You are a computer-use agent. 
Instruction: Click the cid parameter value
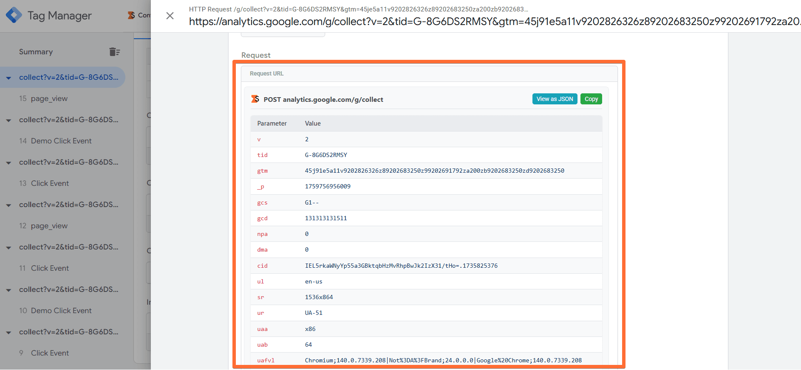[401, 266]
